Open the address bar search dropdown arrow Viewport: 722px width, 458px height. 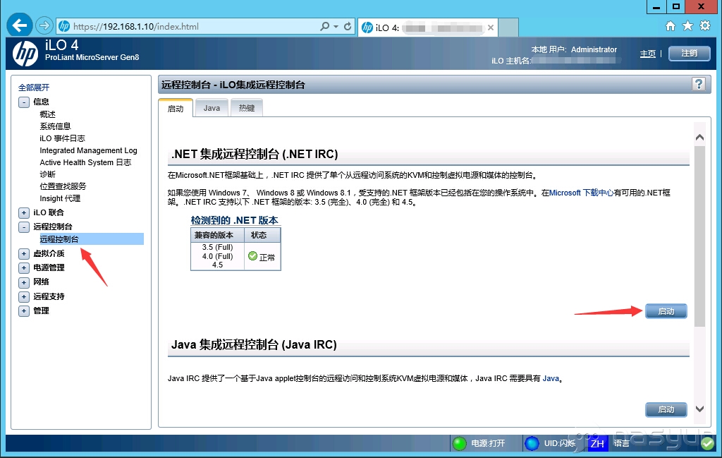[336, 26]
